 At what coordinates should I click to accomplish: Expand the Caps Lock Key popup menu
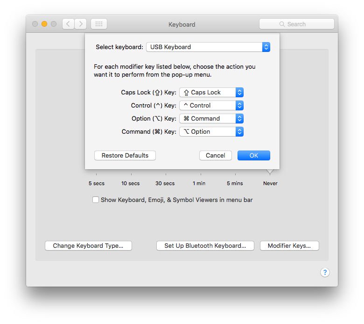tap(211, 93)
